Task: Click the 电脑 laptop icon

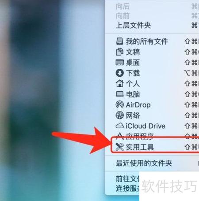Action: coord(119,94)
